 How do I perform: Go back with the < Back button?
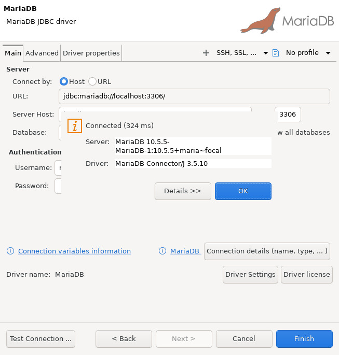tap(124, 339)
